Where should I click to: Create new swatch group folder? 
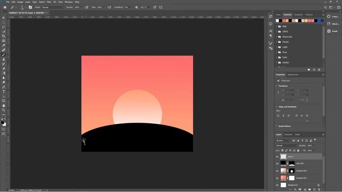(x=309, y=70)
